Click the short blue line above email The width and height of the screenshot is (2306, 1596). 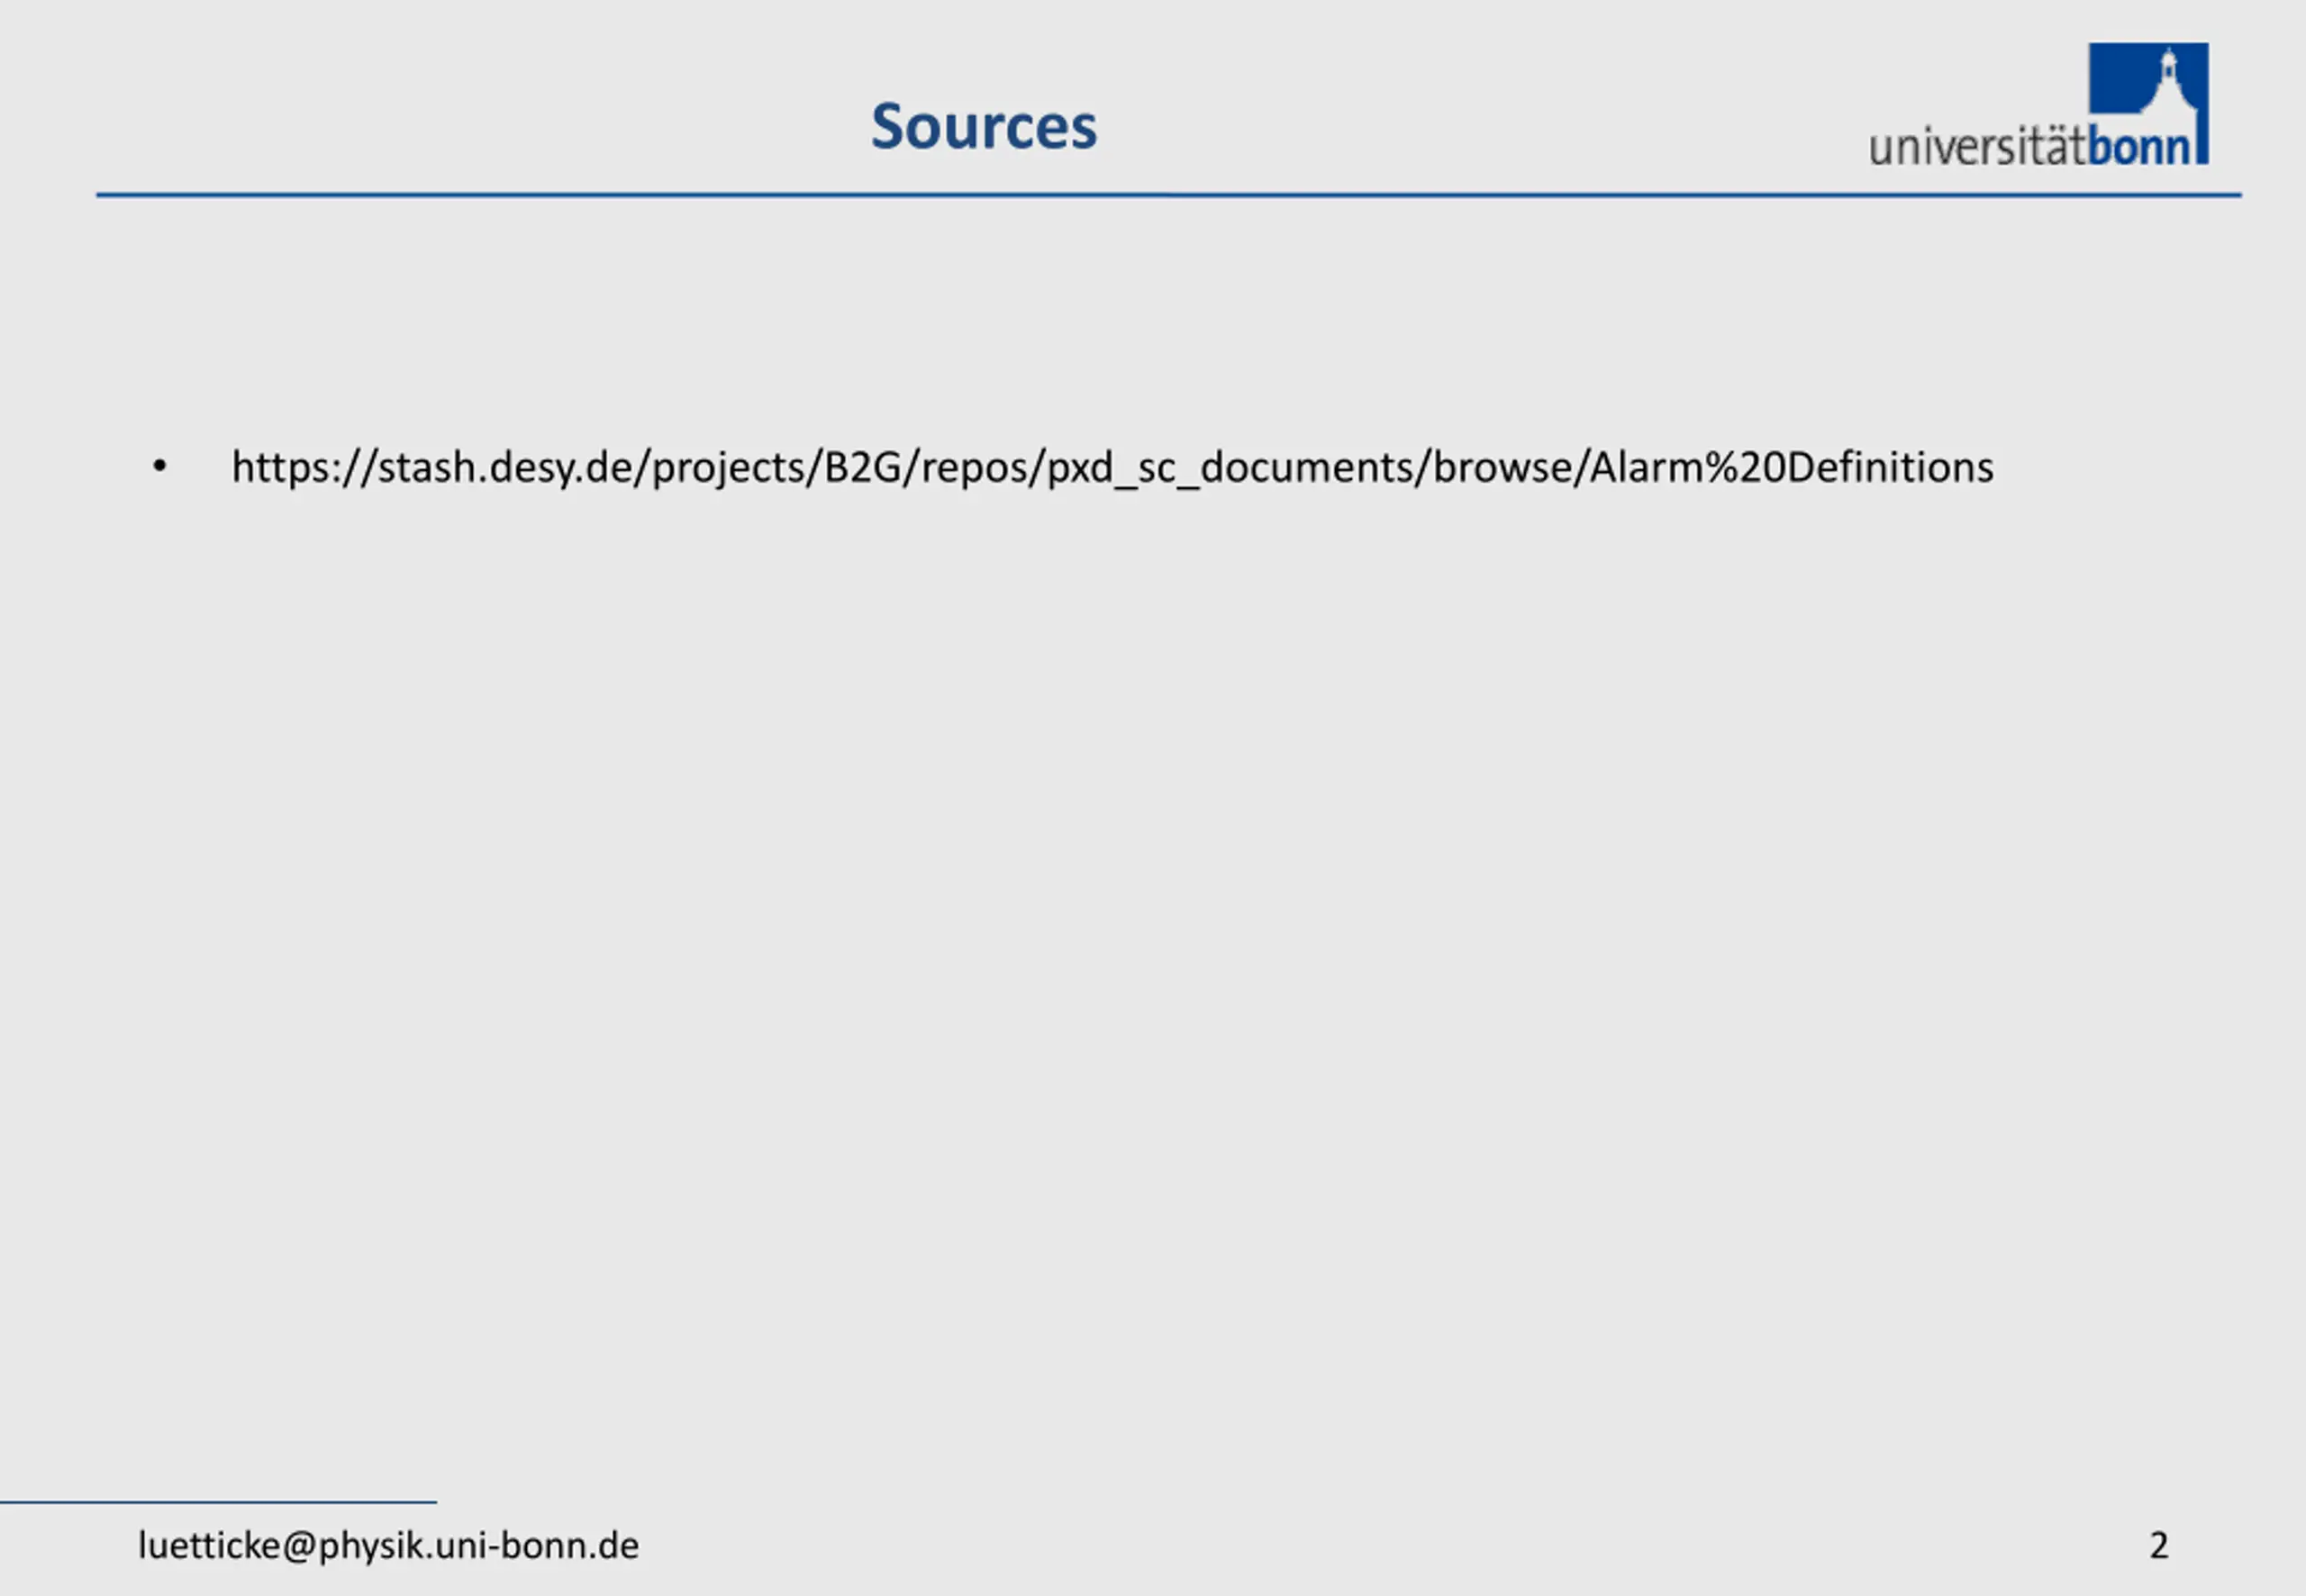218,1502
